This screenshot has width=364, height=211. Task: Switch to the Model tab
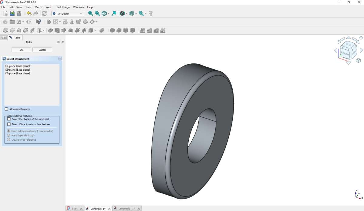3,38
